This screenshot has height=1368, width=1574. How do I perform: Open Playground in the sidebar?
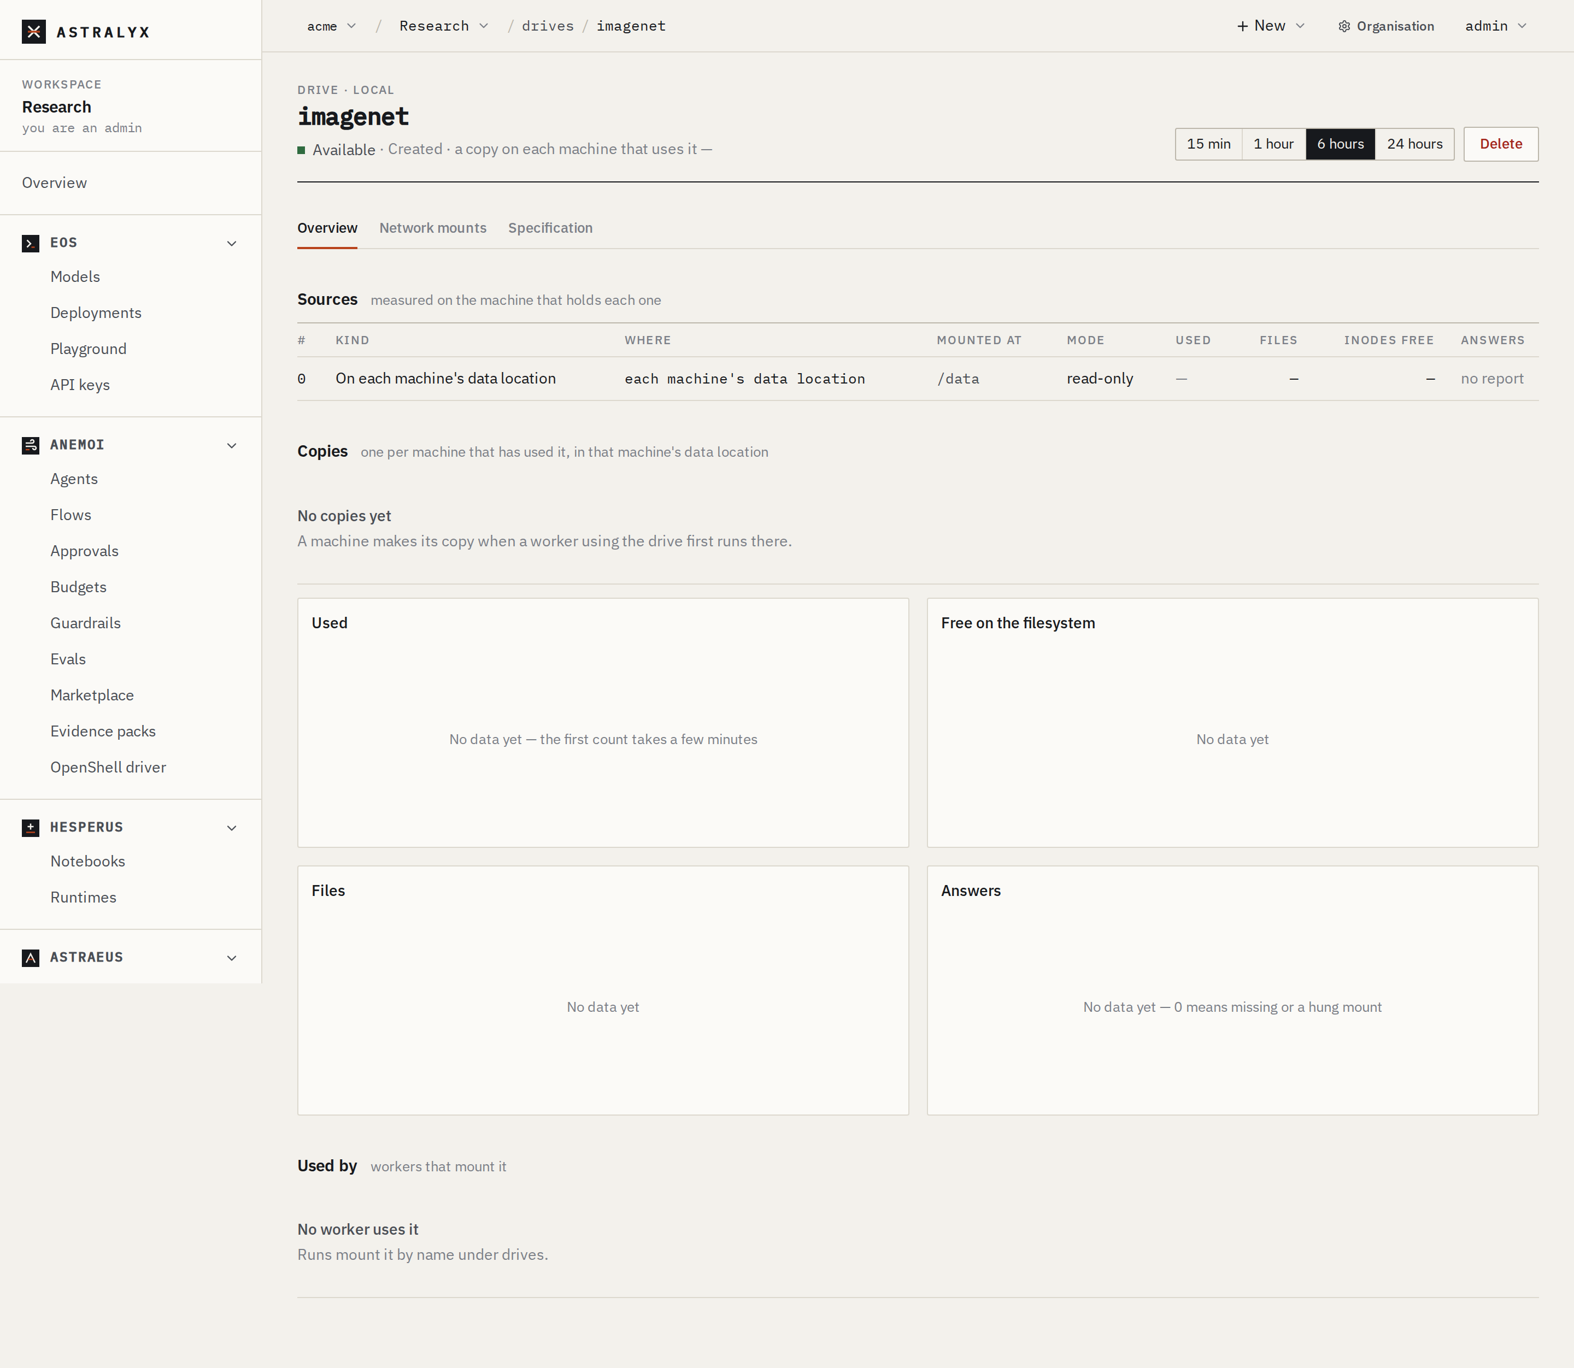(89, 349)
